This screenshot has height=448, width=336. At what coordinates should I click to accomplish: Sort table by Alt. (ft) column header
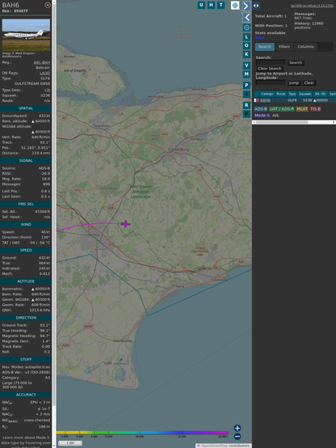click(x=321, y=94)
